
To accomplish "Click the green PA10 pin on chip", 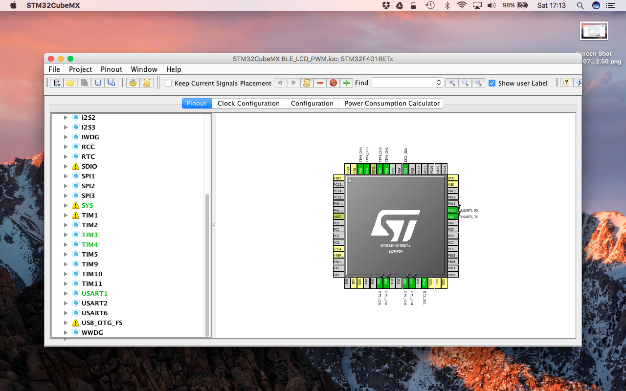I will tap(453, 210).
